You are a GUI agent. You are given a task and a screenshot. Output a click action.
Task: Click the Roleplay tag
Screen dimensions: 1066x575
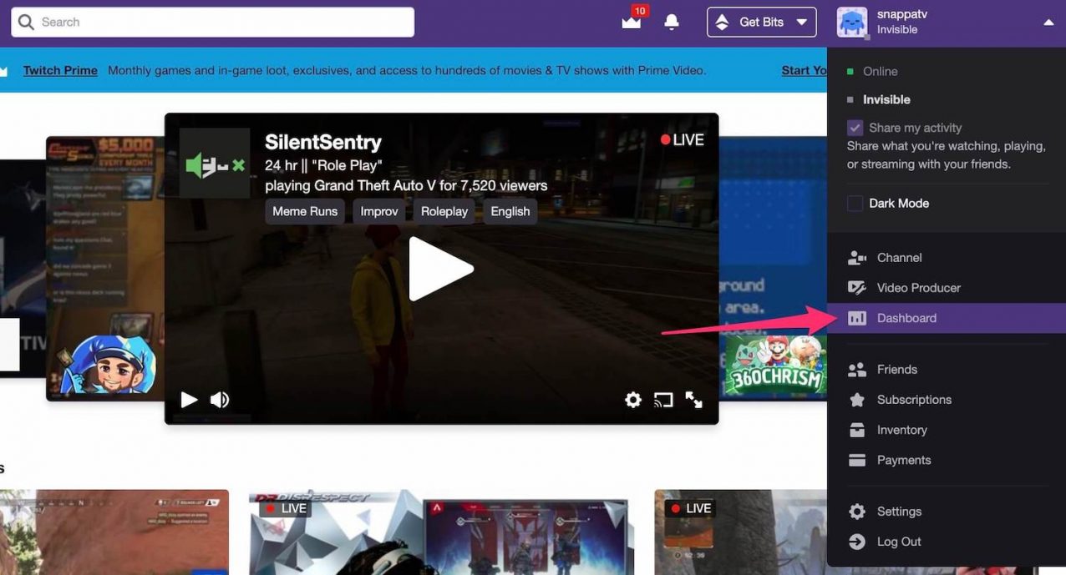(x=444, y=211)
